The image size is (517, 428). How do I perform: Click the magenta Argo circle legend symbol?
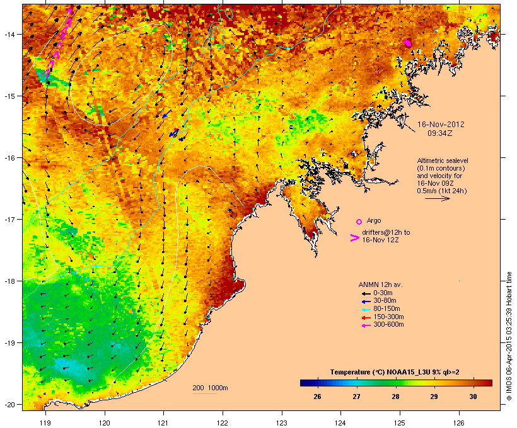(359, 222)
